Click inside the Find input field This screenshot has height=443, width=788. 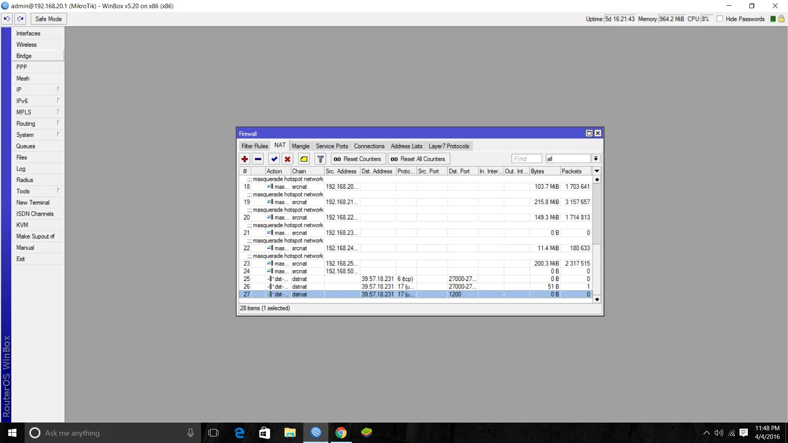click(x=527, y=159)
